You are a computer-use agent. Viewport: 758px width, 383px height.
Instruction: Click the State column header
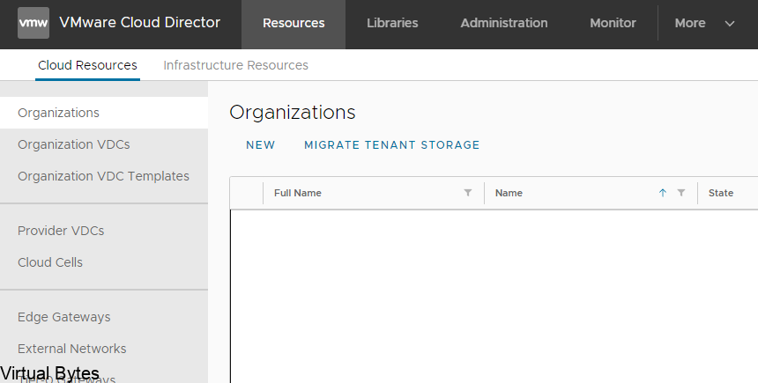point(721,193)
